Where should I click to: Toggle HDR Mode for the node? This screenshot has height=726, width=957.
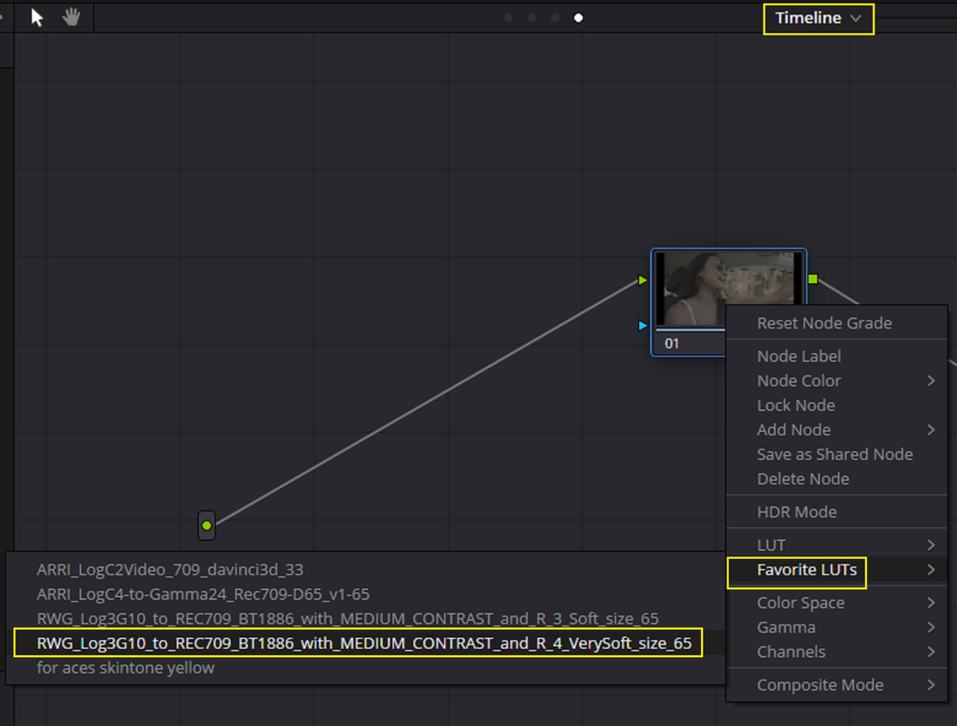point(837,512)
